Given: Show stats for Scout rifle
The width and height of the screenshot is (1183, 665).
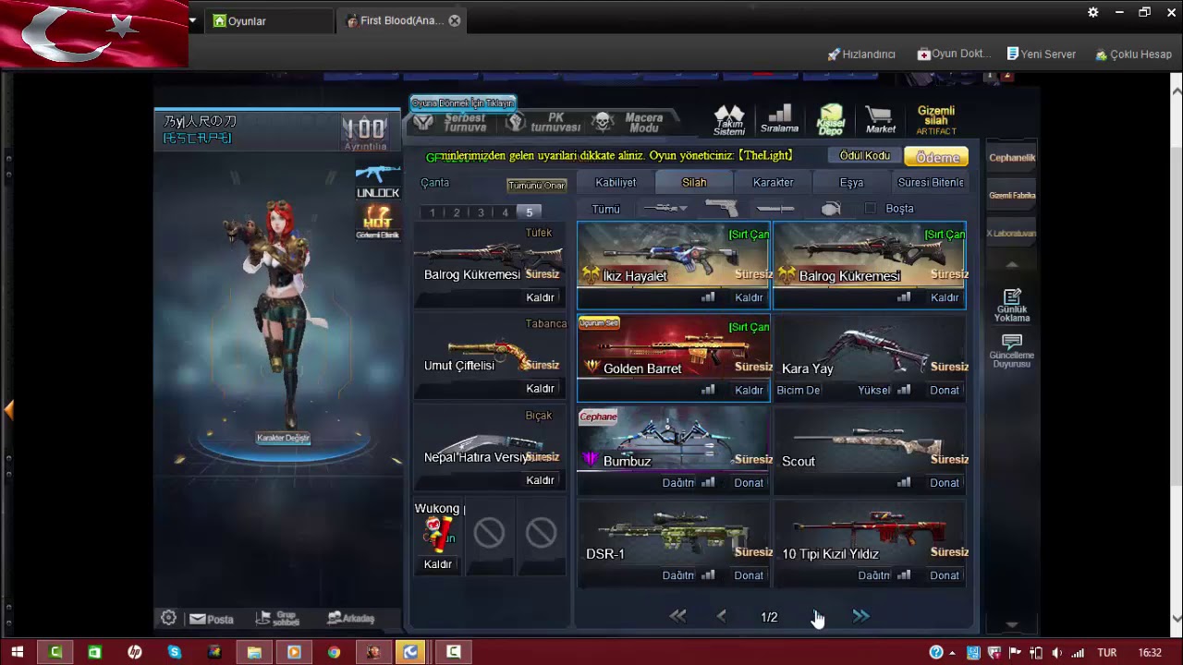Looking at the screenshot, I should pos(904,482).
